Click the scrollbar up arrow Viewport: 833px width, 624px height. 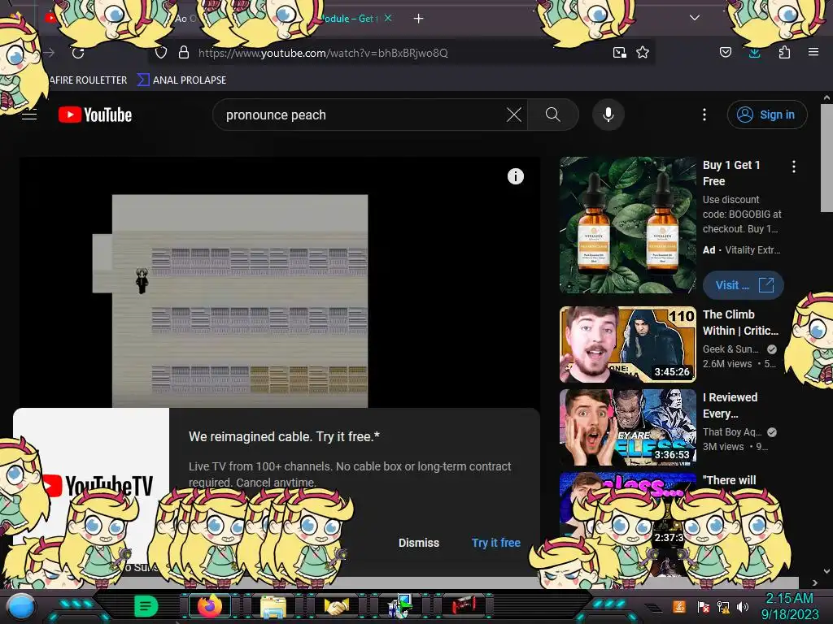click(x=826, y=97)
